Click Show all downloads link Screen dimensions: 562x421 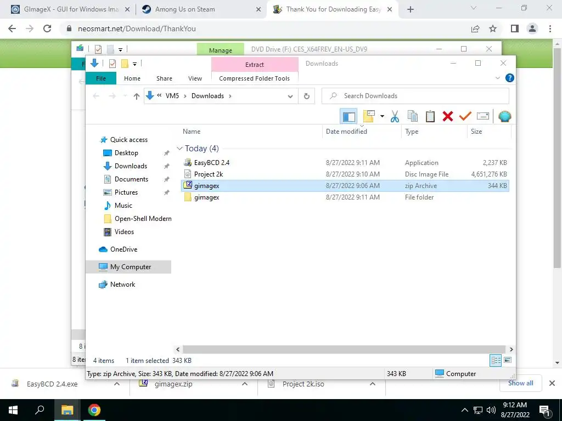(520, 383)
